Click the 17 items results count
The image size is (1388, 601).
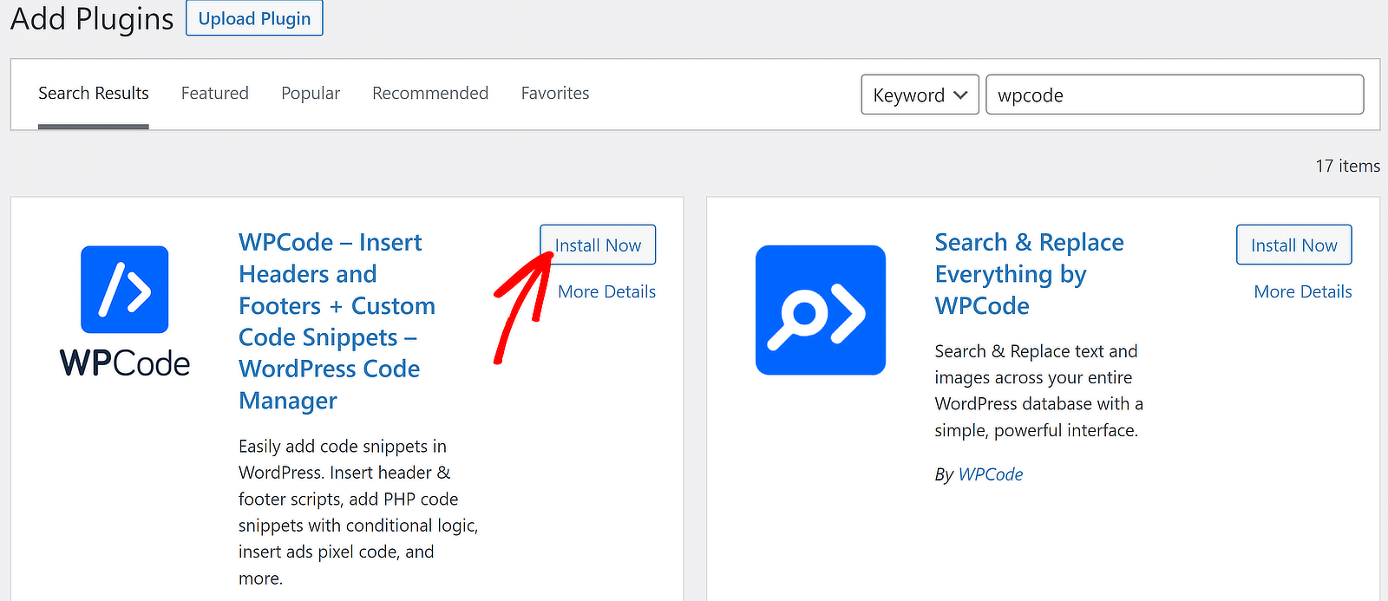coord(1347,166)
